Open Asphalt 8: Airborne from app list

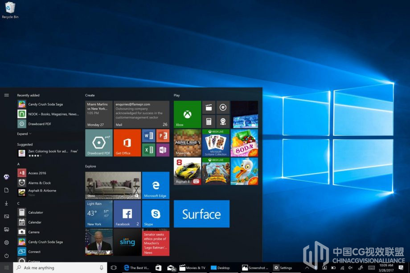(49, 192)
